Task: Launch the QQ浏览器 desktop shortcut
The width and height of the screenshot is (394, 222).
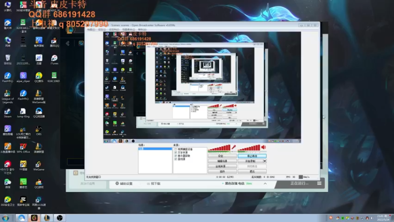Action: pos(38,113)
